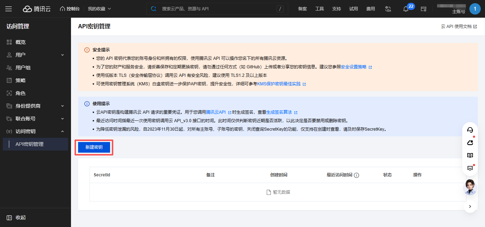Click the SecretId column header

click(102, 175)
